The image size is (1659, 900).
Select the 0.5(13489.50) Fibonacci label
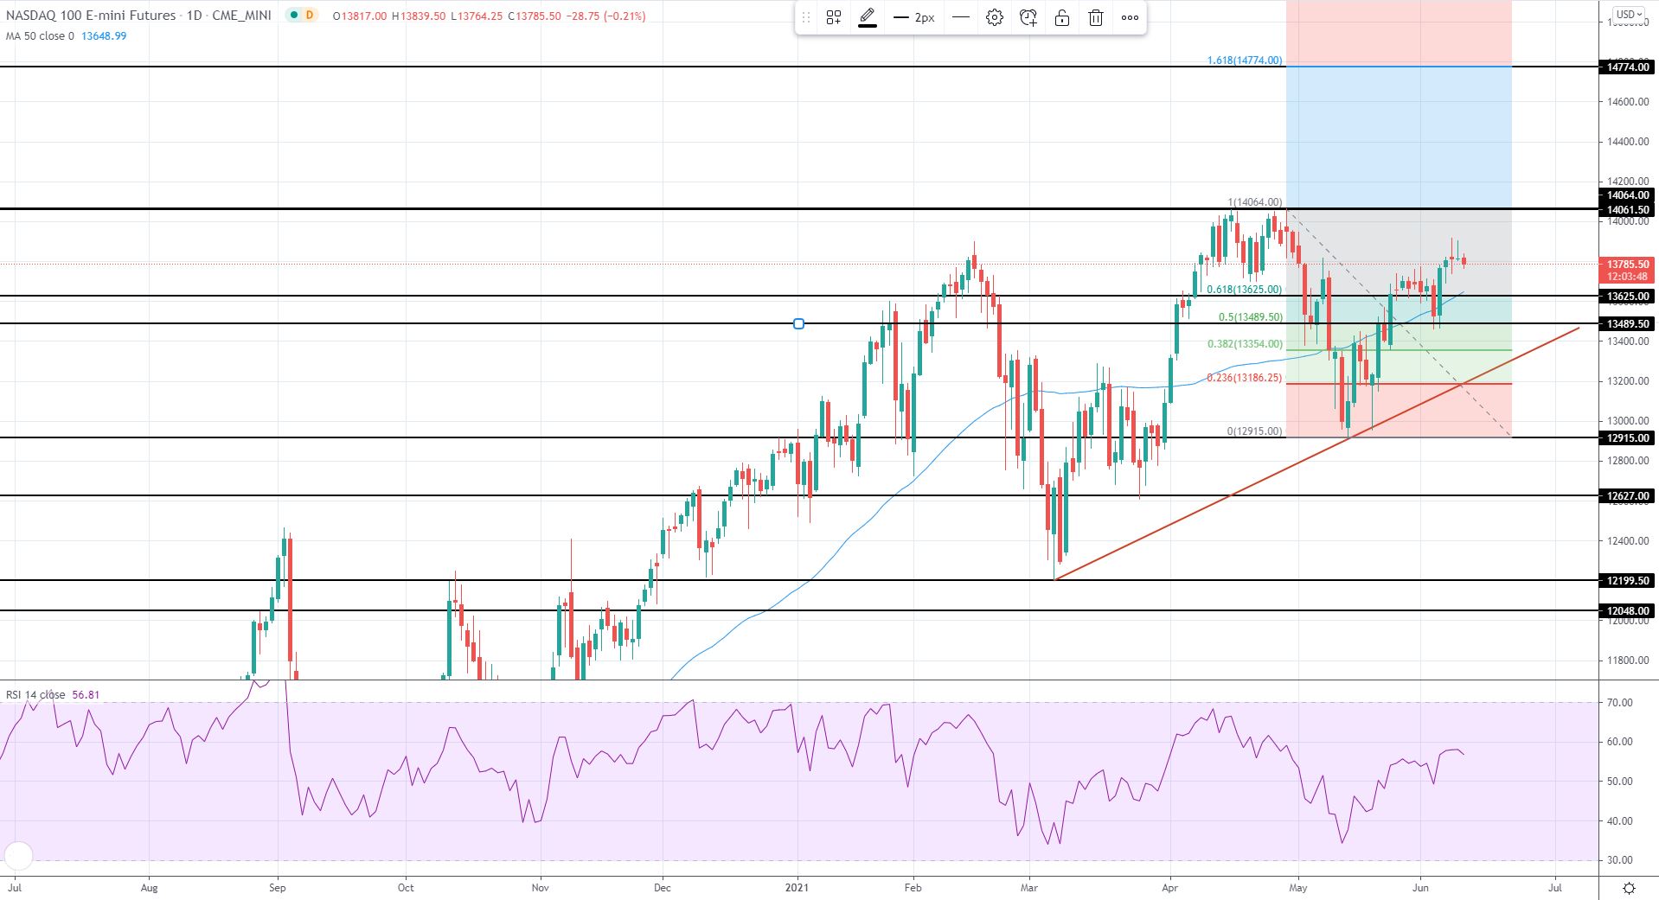(1250, 317)
